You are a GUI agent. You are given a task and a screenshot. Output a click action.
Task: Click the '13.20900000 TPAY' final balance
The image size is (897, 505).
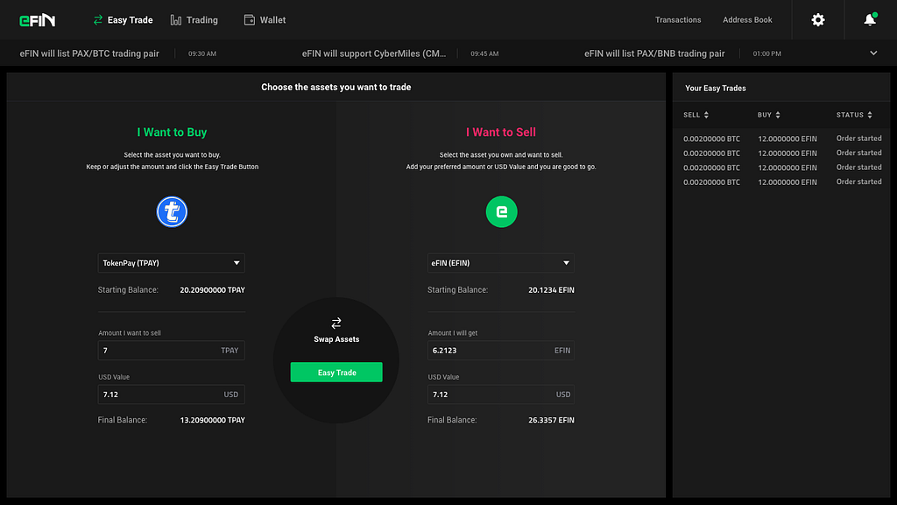pos(212,420)
